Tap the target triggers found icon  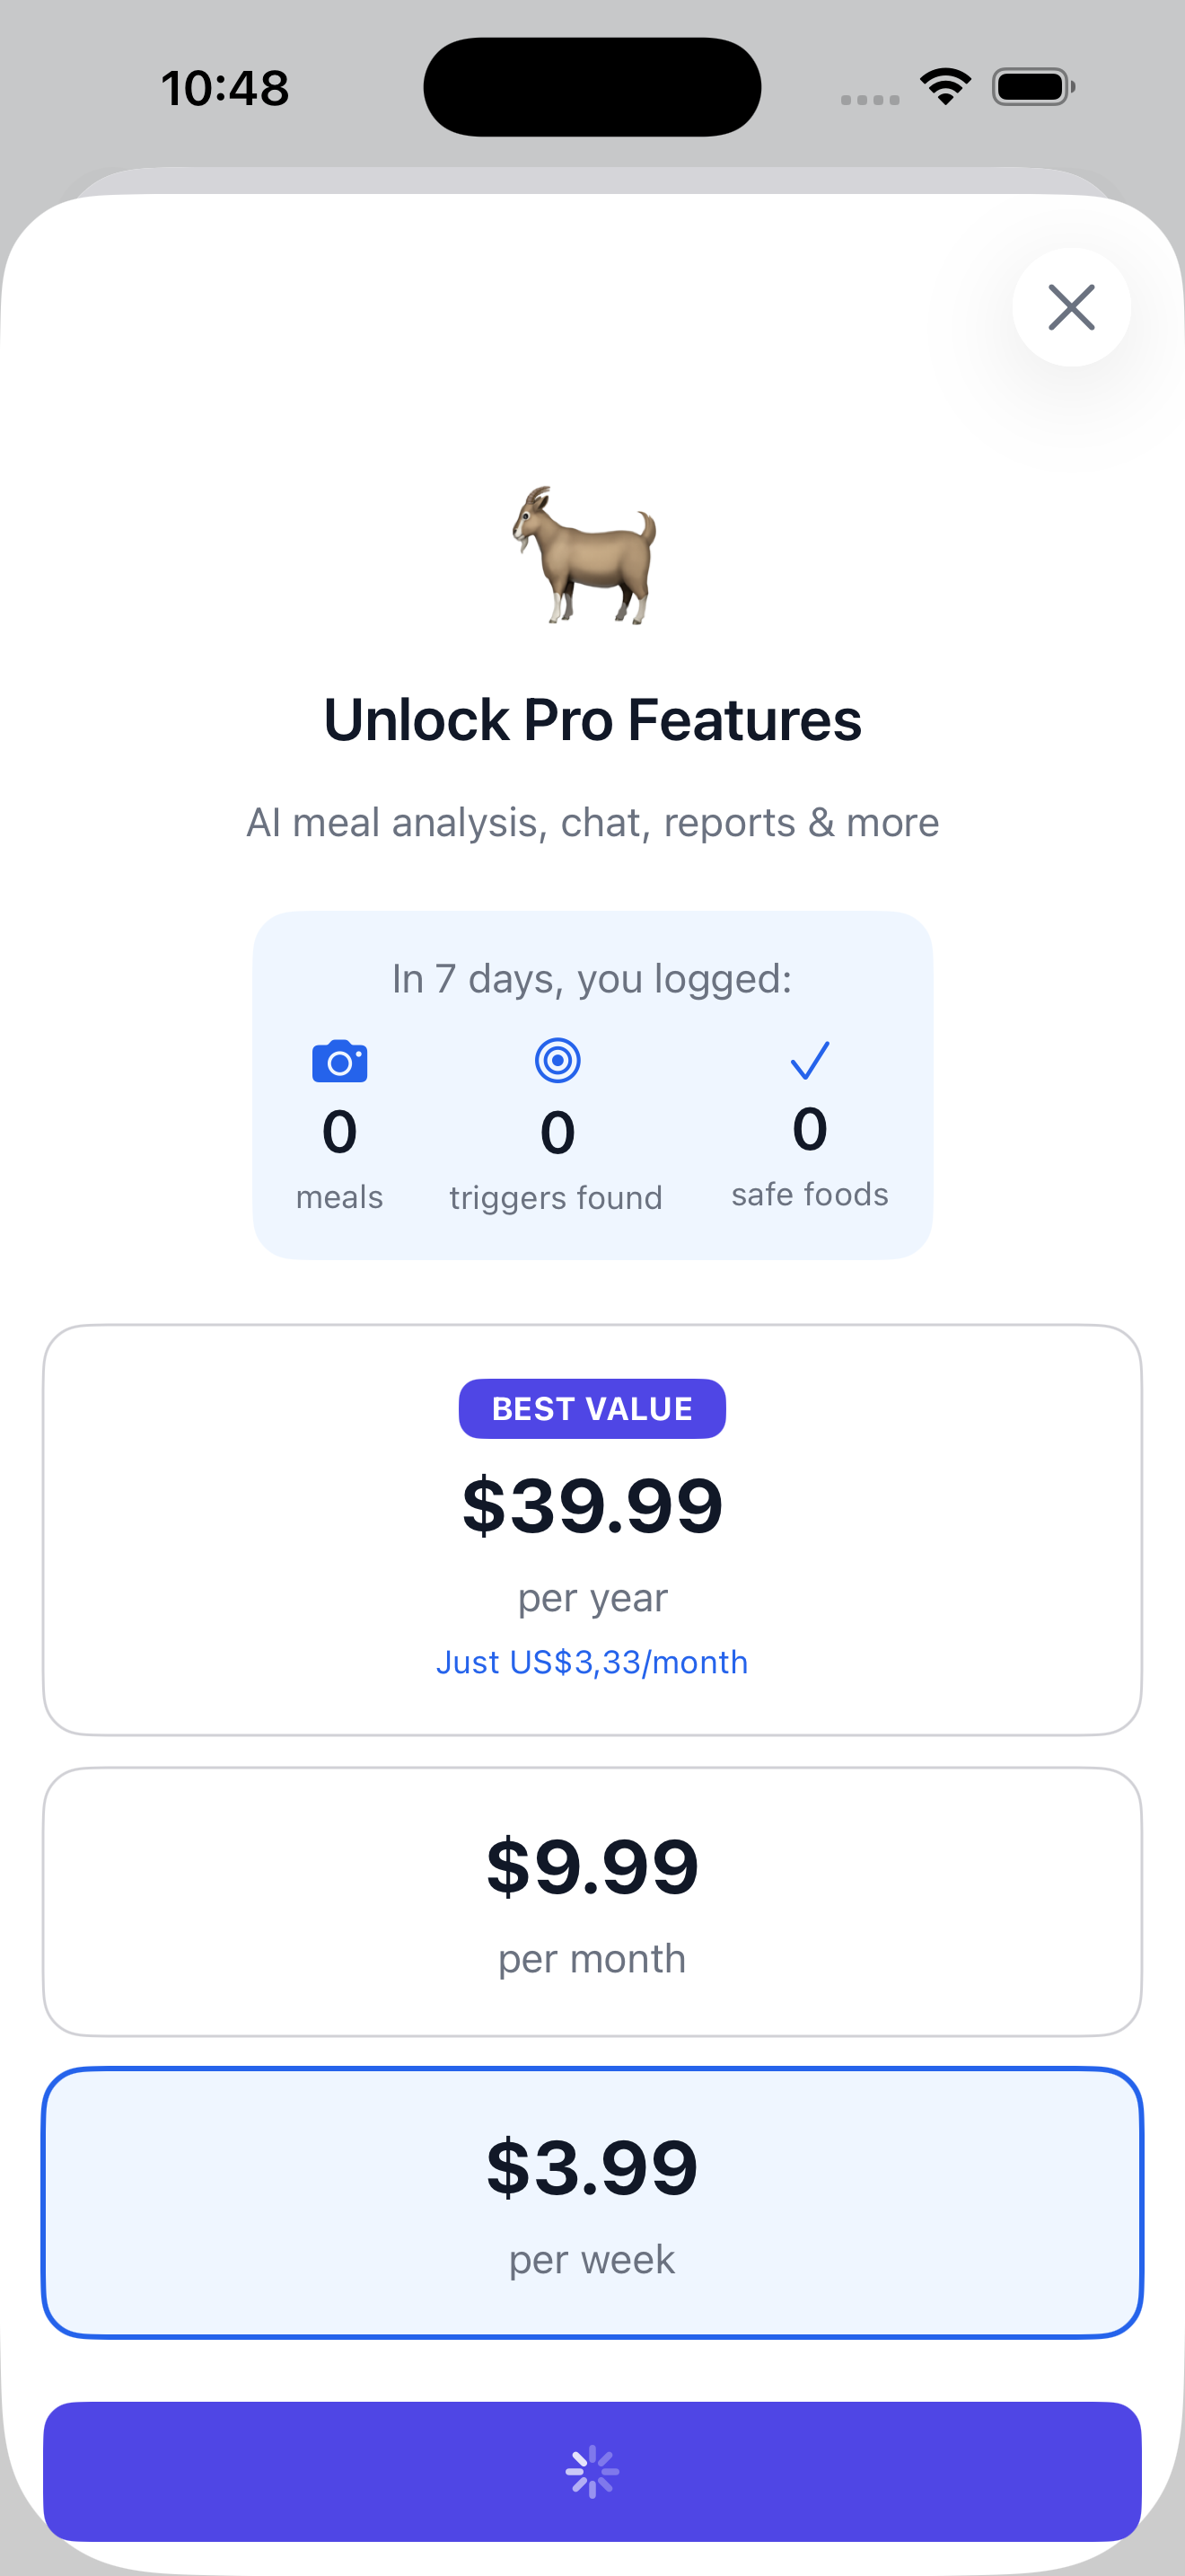[x=557, y=1060]
